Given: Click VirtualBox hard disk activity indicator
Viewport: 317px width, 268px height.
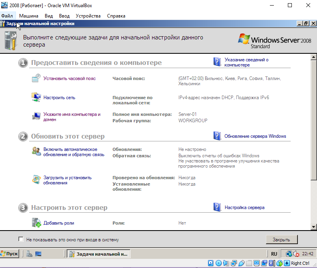Looking at the screenshot, I should tap(211, 263).
